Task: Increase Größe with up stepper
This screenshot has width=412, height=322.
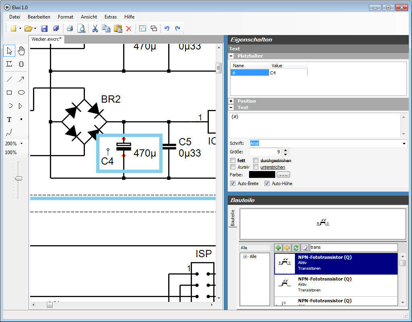Action: pos(285,150)
